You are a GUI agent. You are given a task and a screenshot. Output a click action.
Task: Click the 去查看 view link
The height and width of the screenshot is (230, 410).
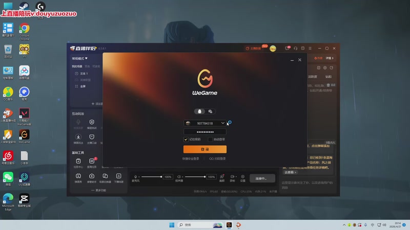(x=290, y=172)
